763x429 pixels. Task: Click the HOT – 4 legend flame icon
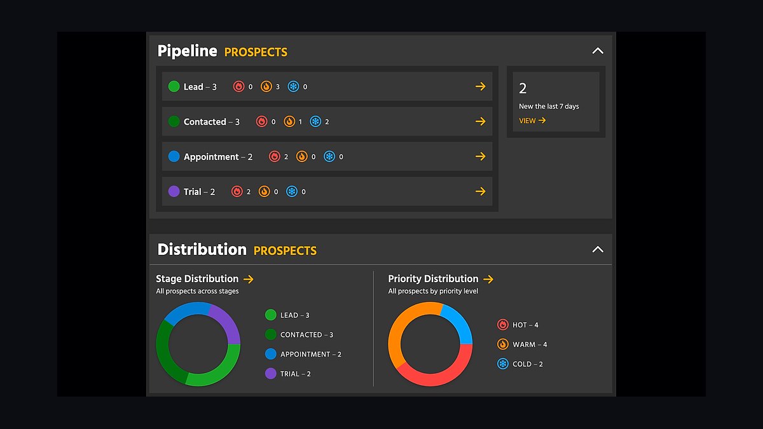tap(503, 325)
